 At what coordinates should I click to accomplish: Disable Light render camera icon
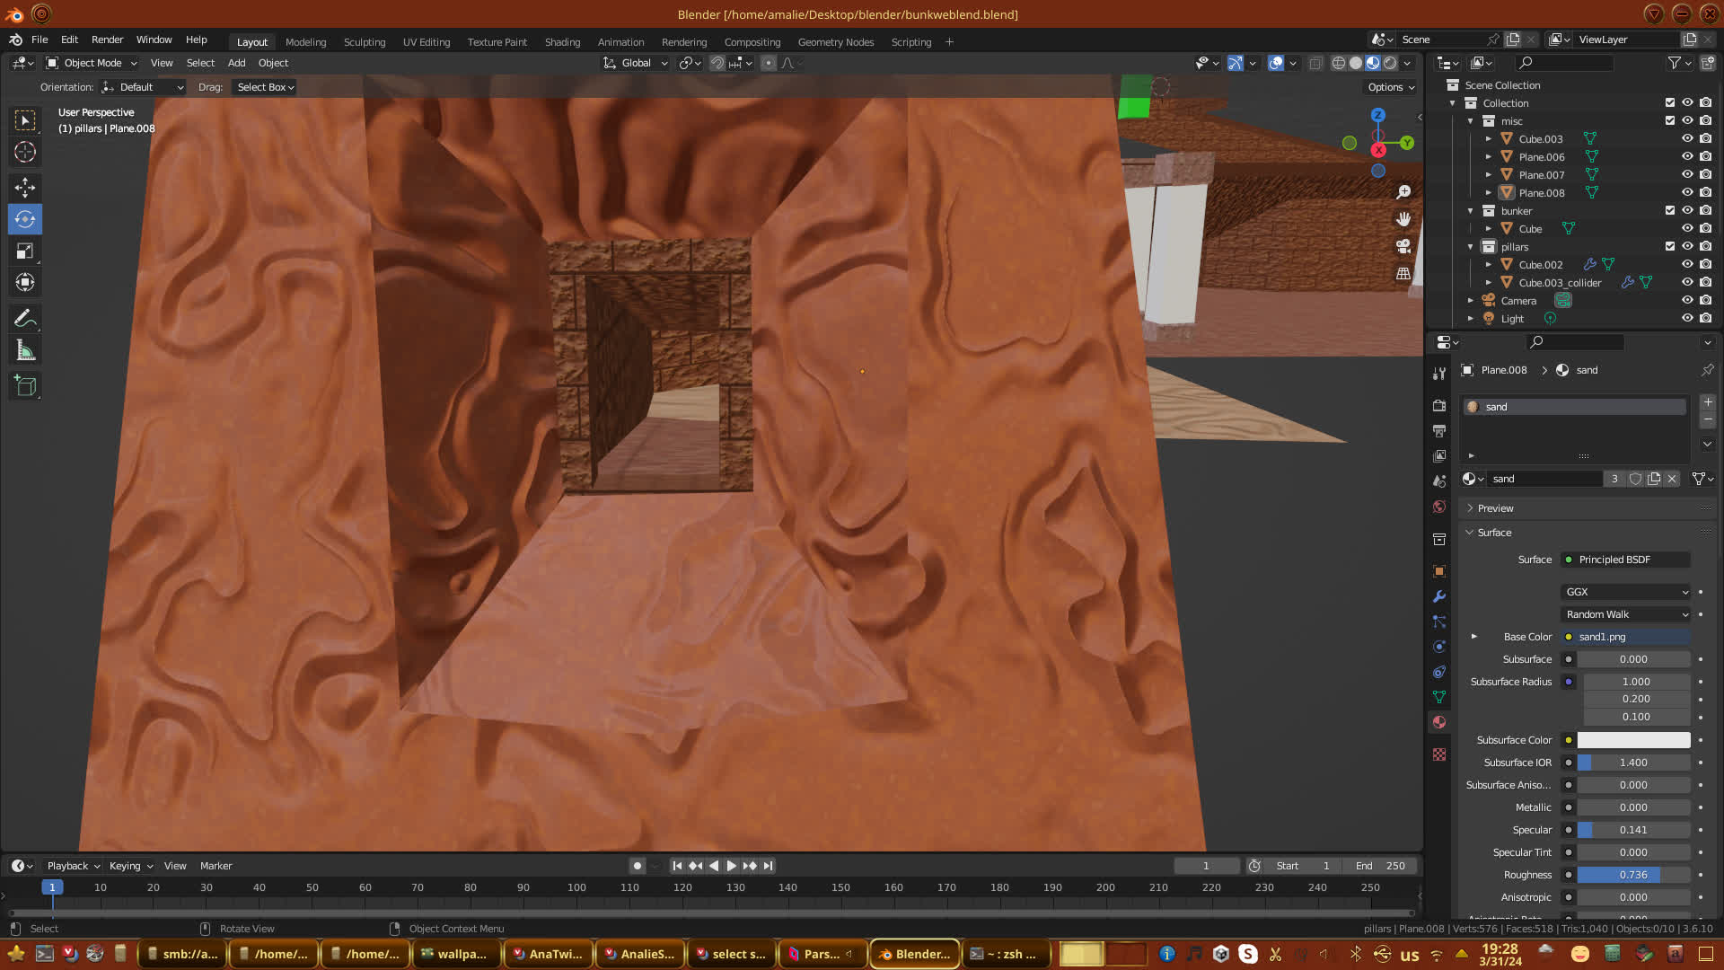tap(1705, 318)
